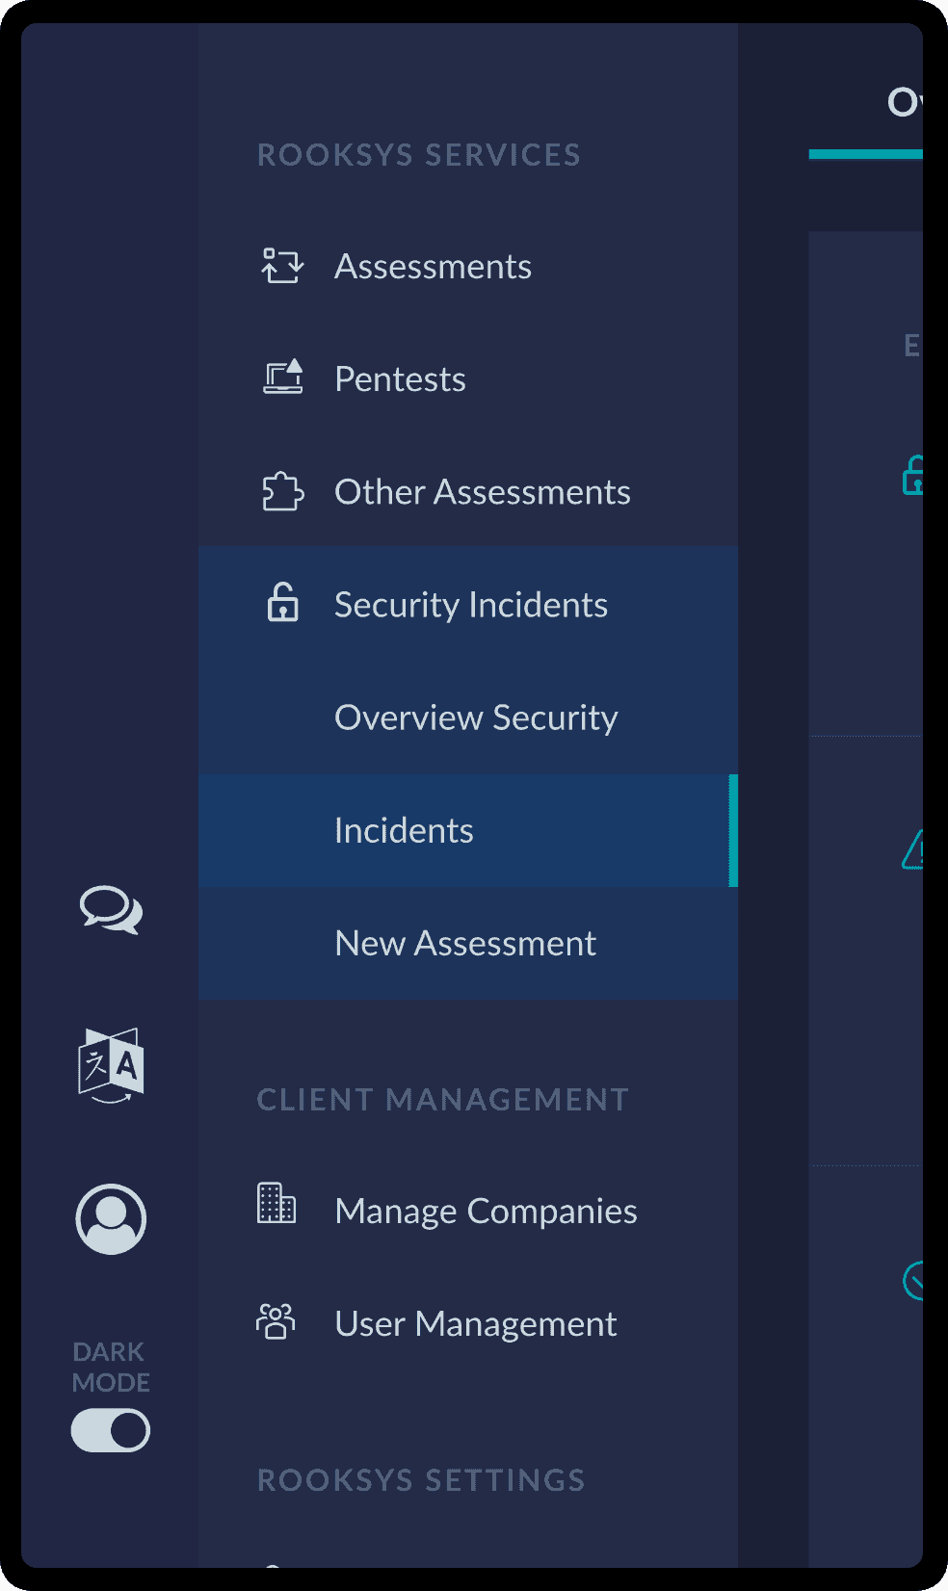Click the Other Assessments puzzle icon
948x1591 pixels.
coord(282,491)
